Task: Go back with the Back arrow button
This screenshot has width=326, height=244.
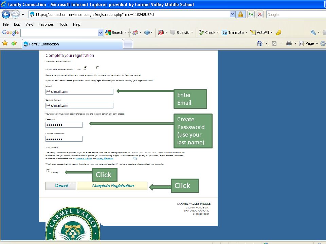Action: pyautogui.click(x=6, y=15)
